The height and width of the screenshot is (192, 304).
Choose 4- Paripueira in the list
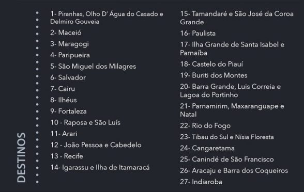70,55
